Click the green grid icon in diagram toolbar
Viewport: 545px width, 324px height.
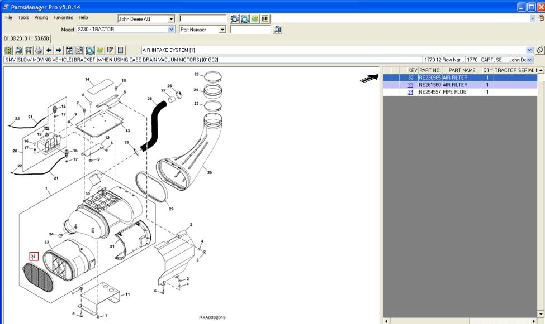point(8,50)
